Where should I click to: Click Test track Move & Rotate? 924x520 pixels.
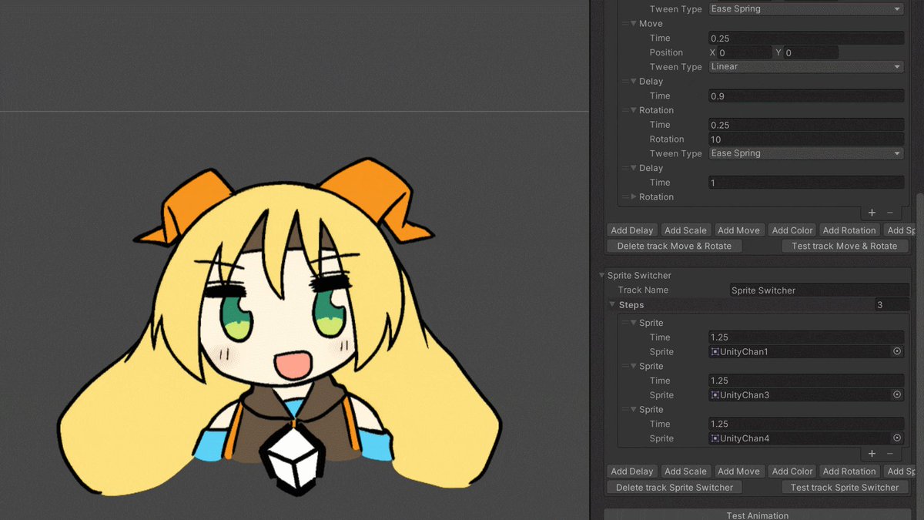pyautogui.click(x=845, y=247)
